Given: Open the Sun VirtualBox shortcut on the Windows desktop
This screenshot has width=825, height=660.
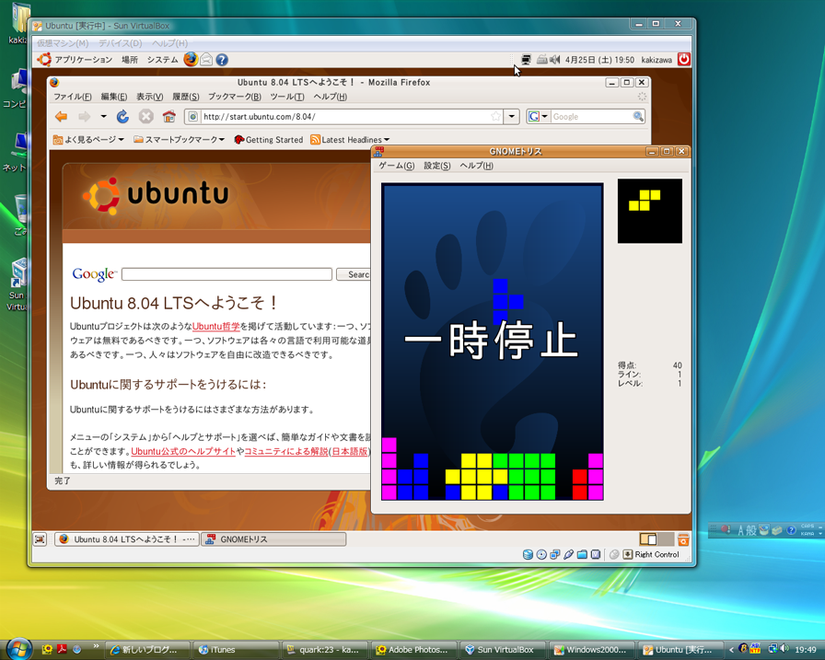Looking at the screenshot, I should point(18,284).
